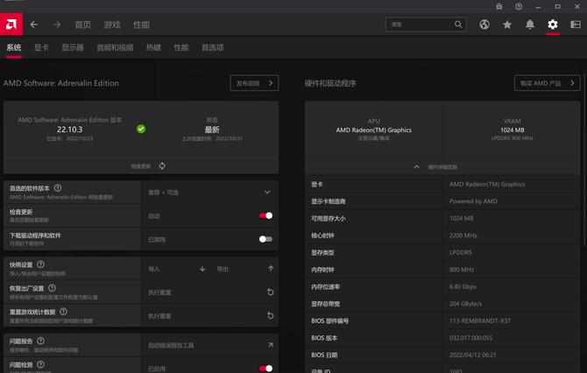Click the export snapshot up arrow
587x373 pixels.
(271, 269)
